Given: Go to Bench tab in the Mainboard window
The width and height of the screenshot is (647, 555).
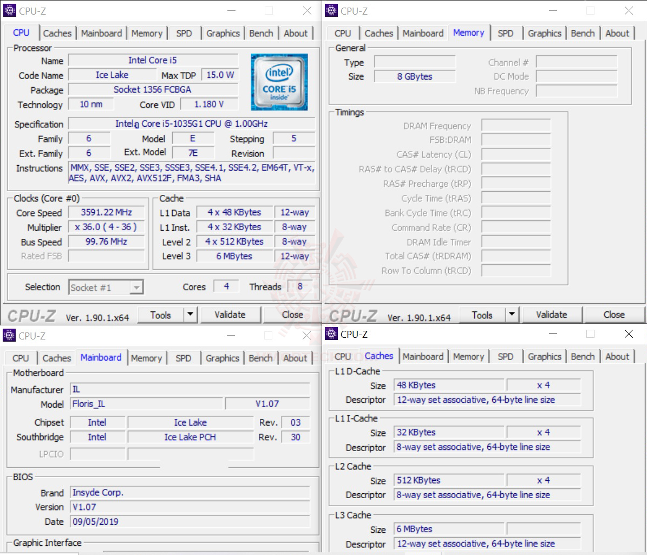Looking at the screenshot, I should pos(261,358).
